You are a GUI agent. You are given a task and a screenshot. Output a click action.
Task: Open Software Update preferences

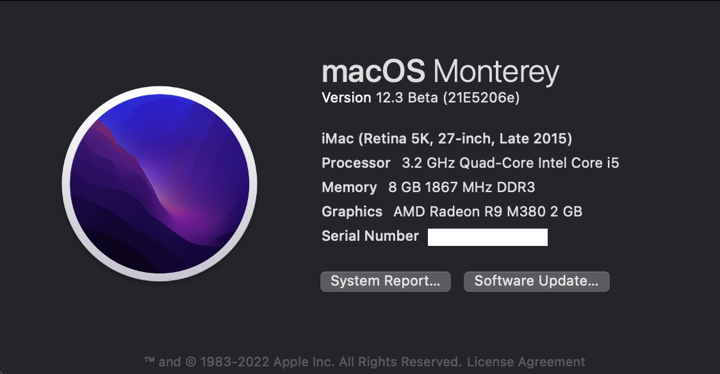536,281
